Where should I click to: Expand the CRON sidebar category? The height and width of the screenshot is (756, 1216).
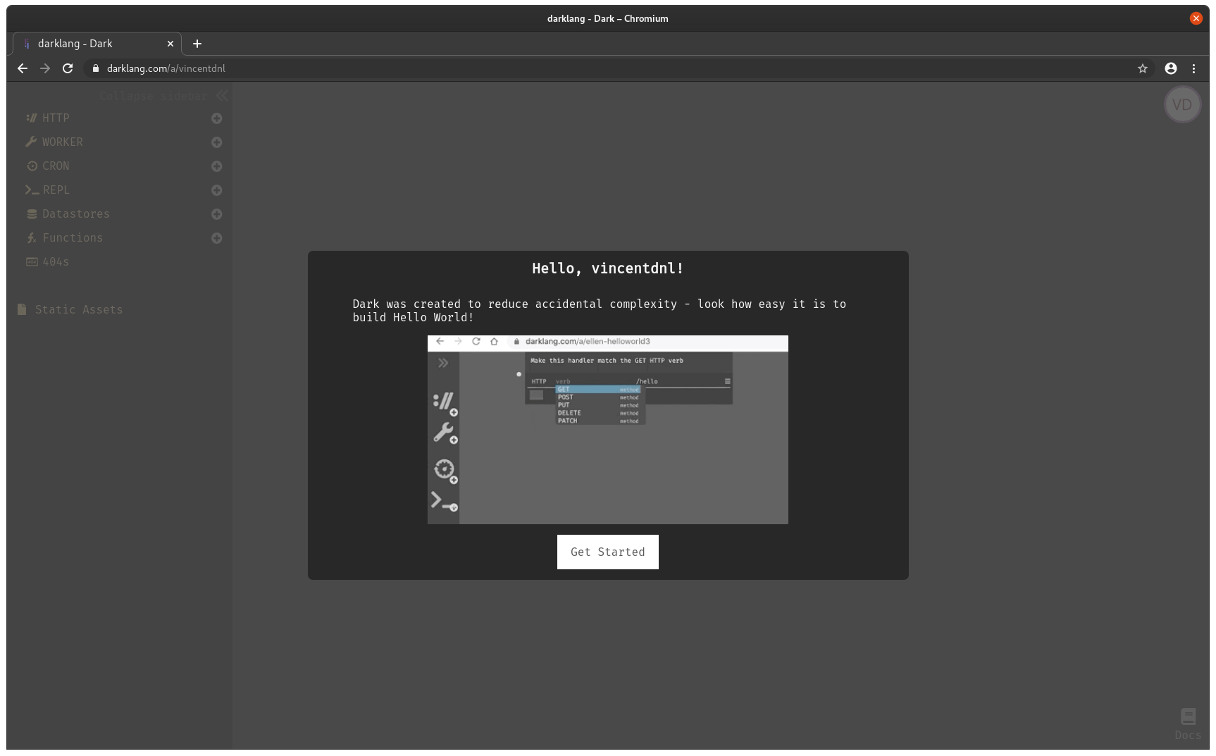click(48, 166)
